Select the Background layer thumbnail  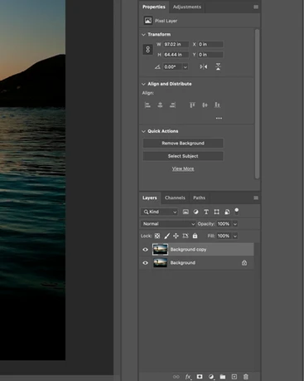pyautogui.click(x=160, y=263)
